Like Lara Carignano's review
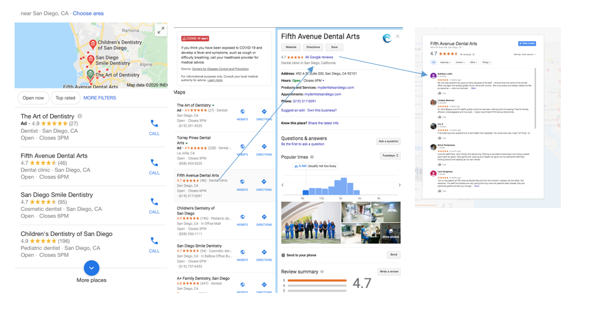590x317 pixels. coord(442,191)
